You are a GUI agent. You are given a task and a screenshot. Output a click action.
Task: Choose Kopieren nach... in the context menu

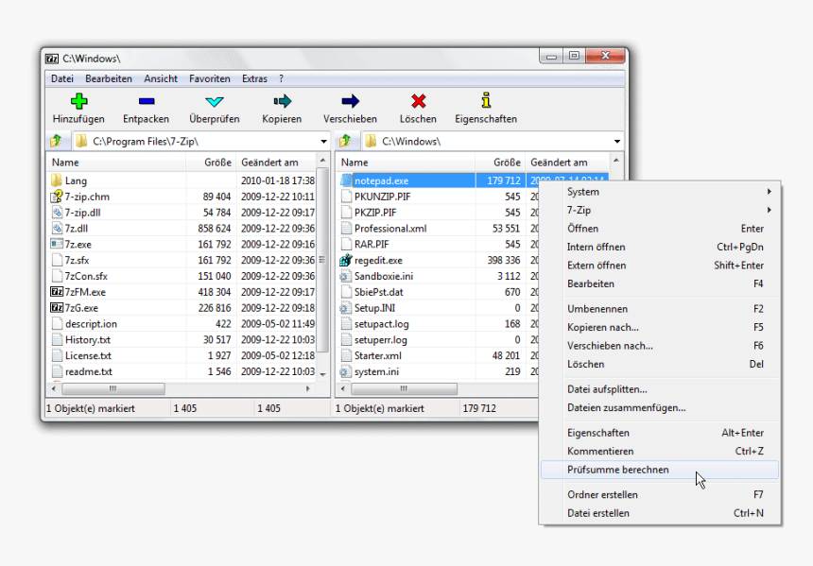click(x=660, y=328)
